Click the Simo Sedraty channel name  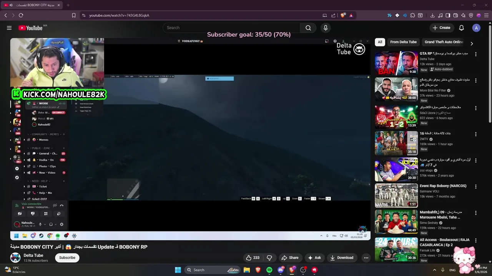429,223
